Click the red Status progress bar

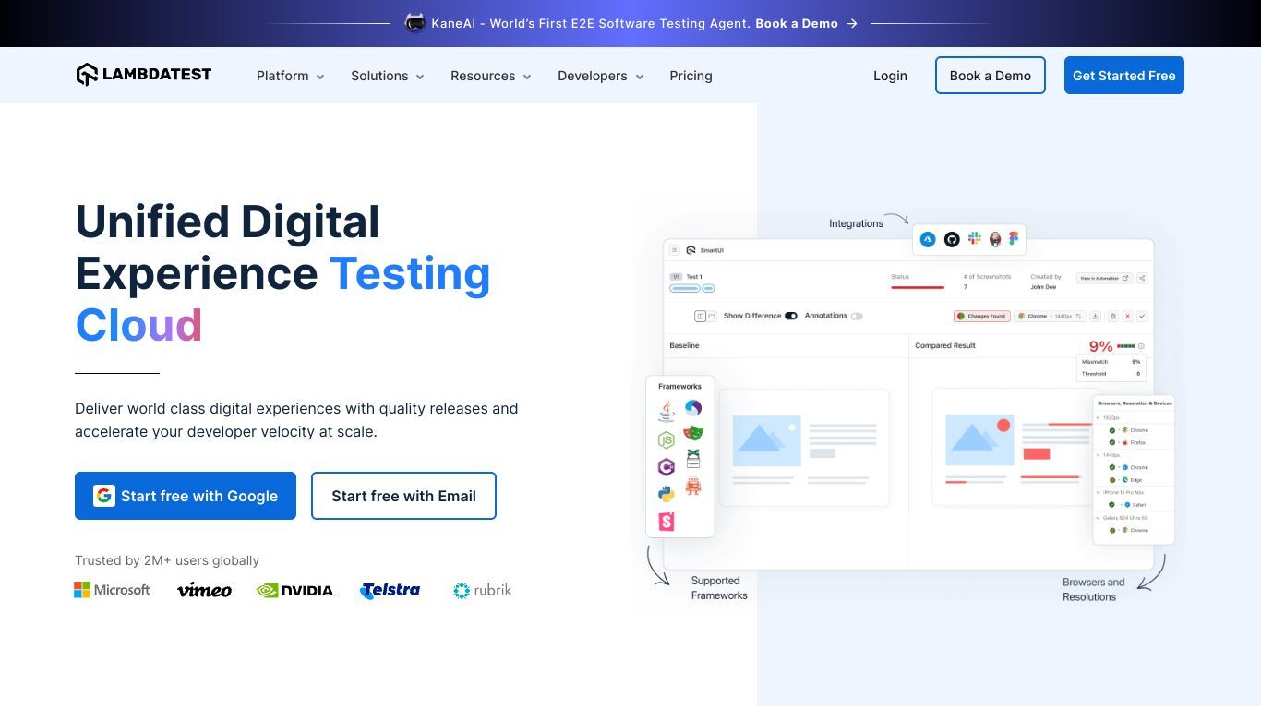coord(918,287)
